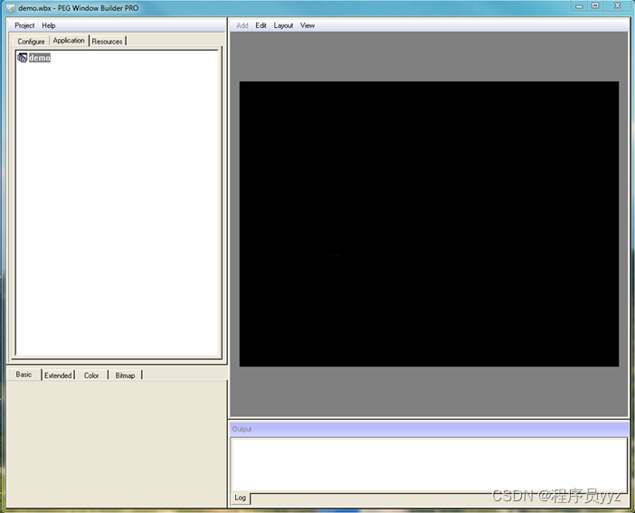
Task: Open the Edit menu
Action: coord(261,25)
